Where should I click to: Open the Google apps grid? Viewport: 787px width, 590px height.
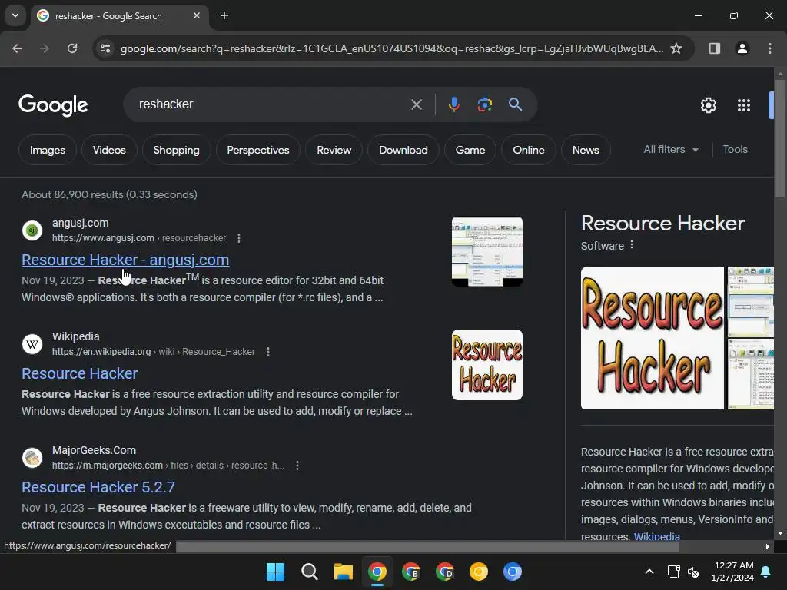[744, 105]
